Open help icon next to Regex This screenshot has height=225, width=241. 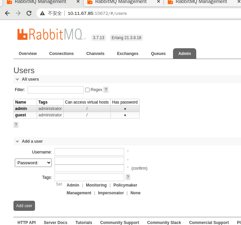coord(106,90)
